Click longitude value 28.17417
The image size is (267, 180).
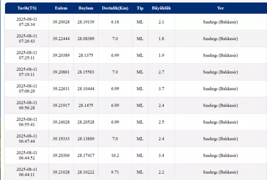click(x=86, y=155)
